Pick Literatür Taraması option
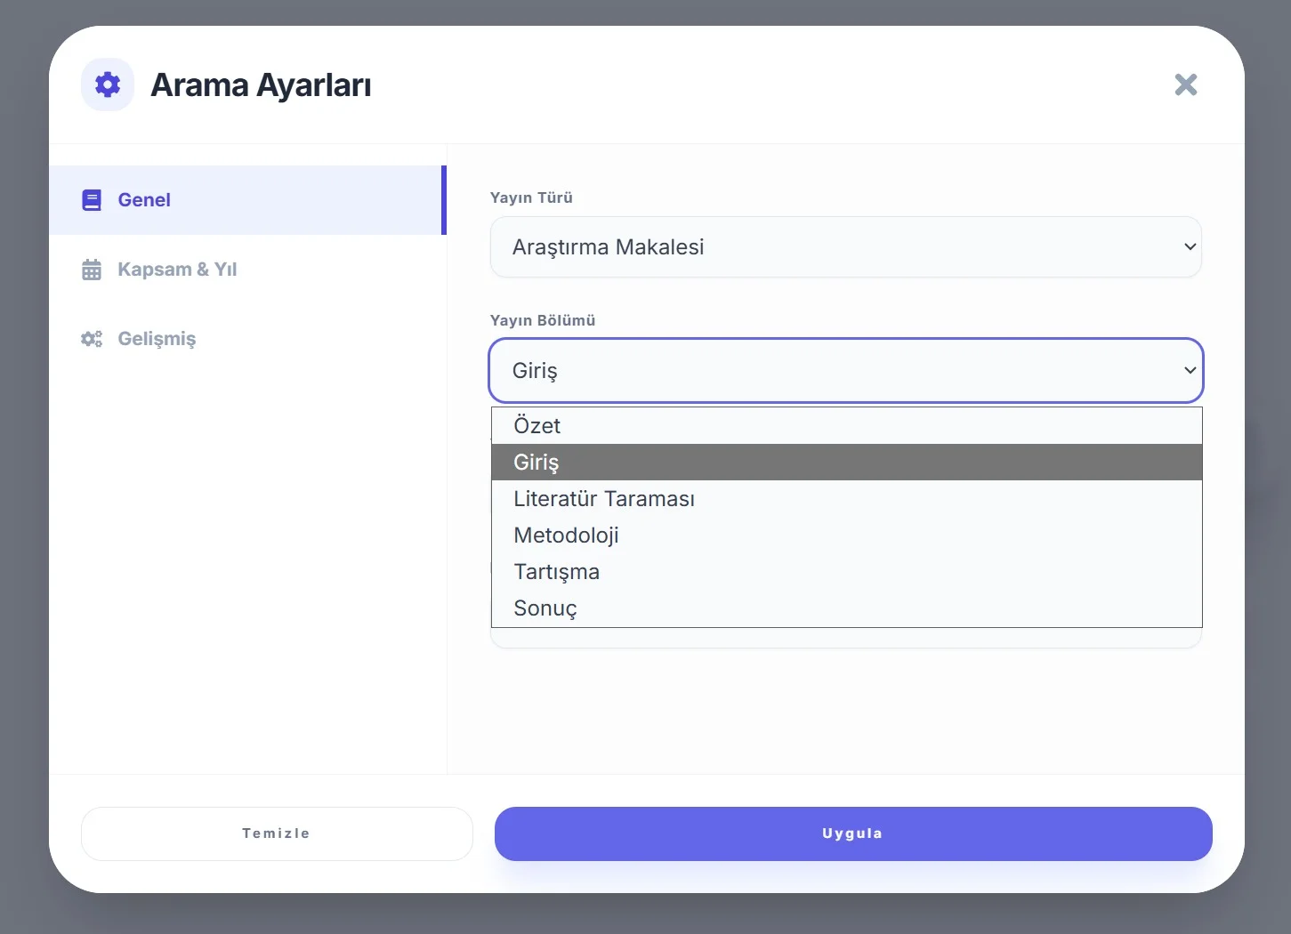 (847, 499)
